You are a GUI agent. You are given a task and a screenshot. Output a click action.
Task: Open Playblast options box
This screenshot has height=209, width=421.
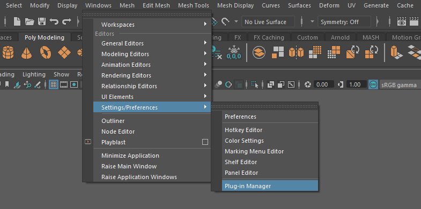coord(205,142)
